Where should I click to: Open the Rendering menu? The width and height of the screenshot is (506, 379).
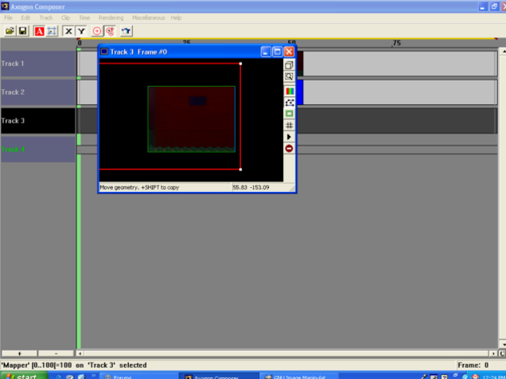point(111,18)
